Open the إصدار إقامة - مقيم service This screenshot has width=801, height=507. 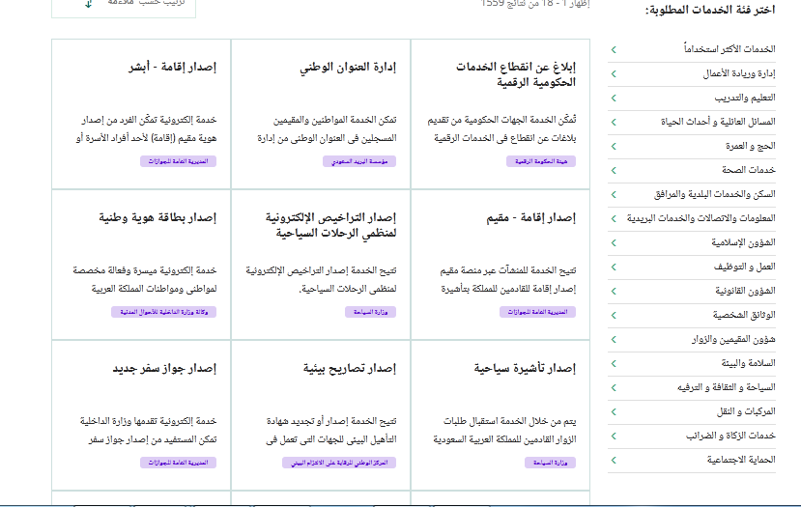pos(530,218)
